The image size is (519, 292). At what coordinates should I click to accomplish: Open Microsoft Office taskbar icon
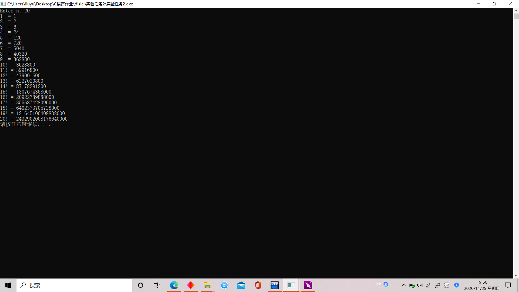click(x=258, y=285)
